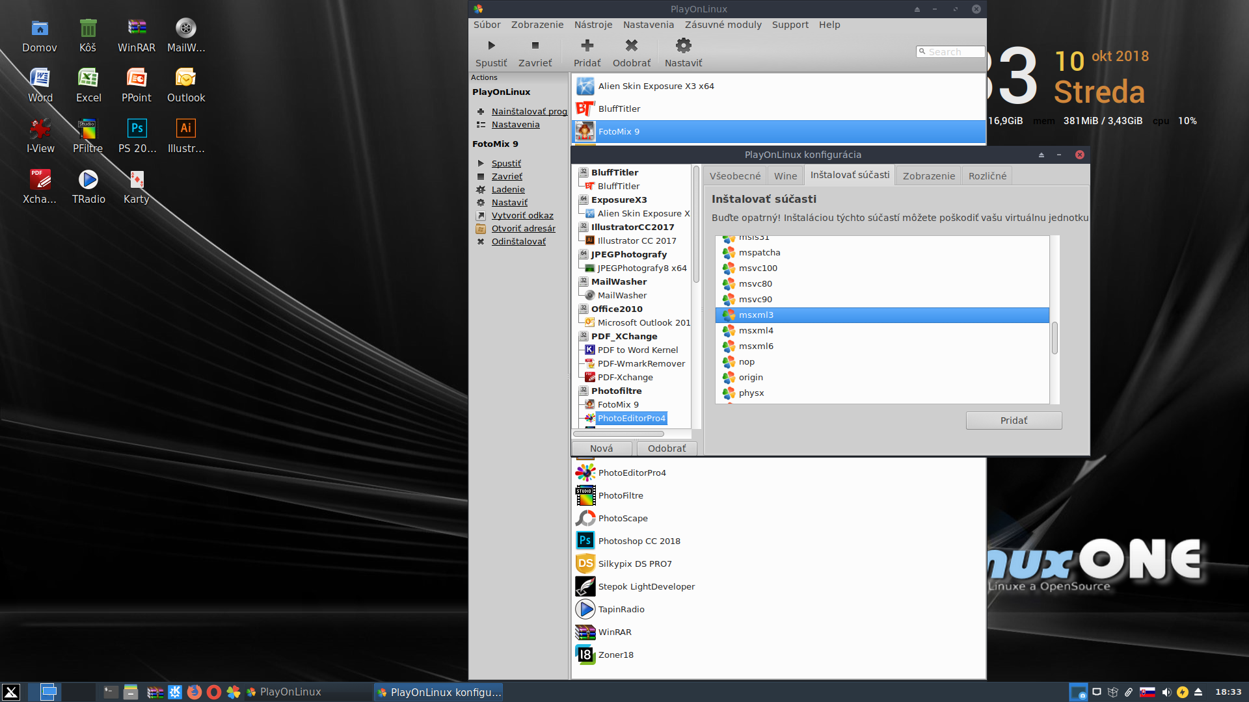The image size is (1249, 702).
Task: Select BluffTitler in the main app list
Action: [x=778, y=109]
